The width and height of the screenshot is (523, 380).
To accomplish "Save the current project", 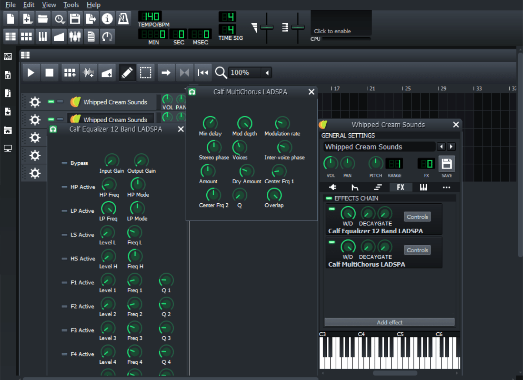I will point(75,19).
